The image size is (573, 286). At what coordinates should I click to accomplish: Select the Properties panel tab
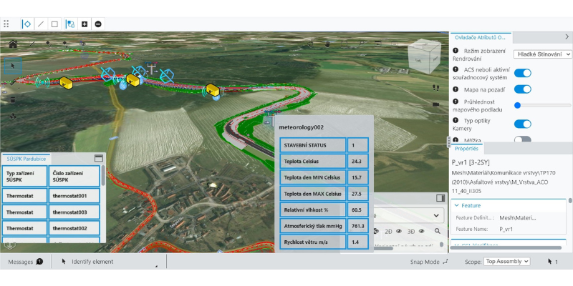coord(467,148)
